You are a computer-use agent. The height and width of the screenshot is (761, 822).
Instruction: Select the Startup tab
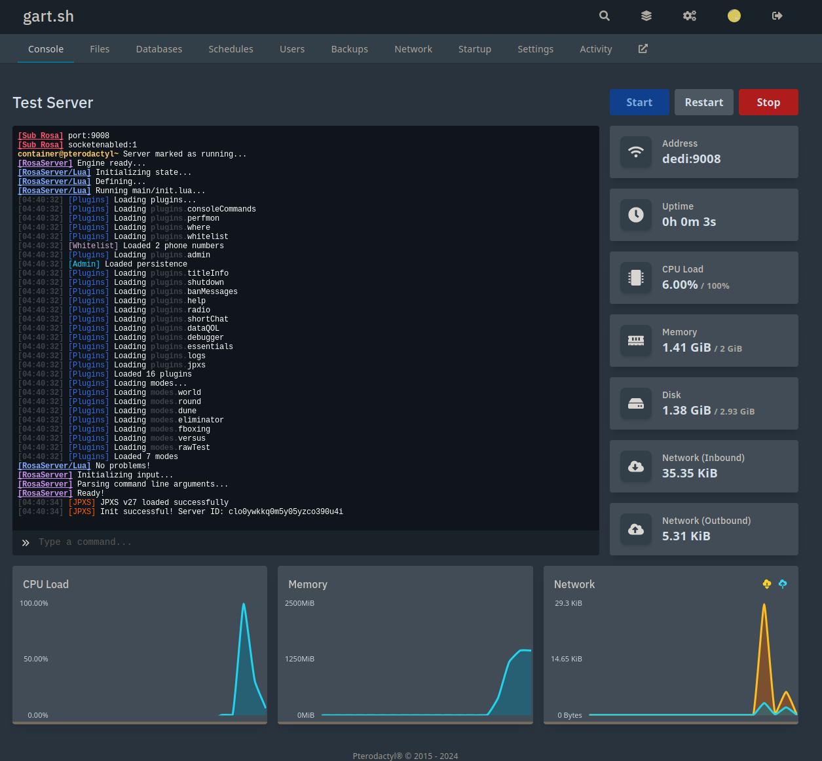tap(475, 49)
